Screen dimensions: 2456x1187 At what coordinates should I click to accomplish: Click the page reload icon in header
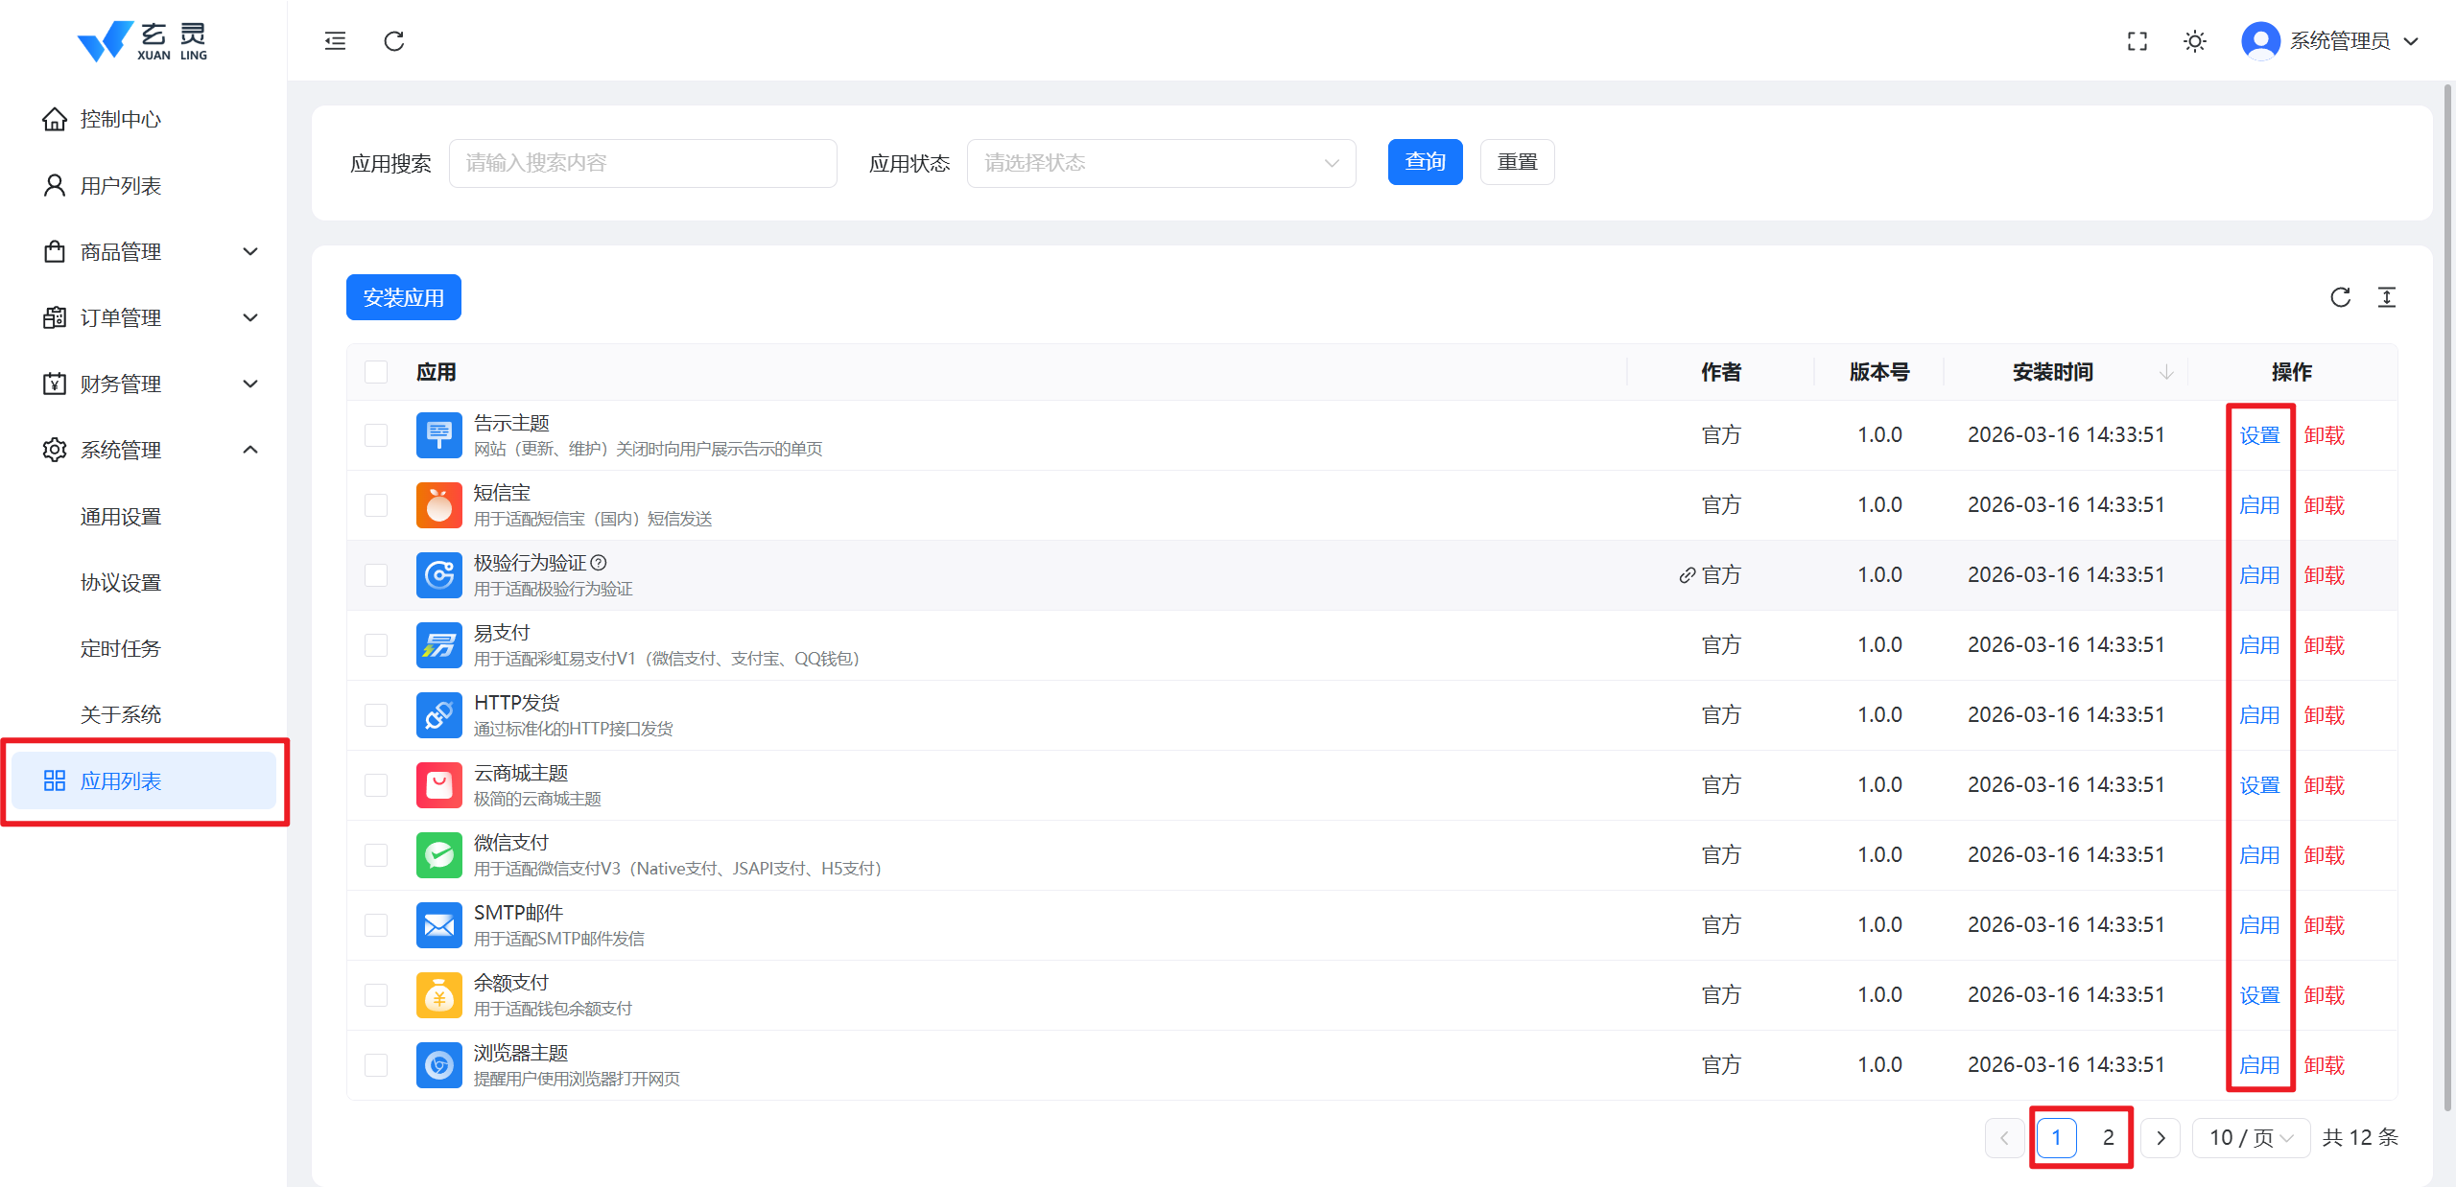coord(394,41)
